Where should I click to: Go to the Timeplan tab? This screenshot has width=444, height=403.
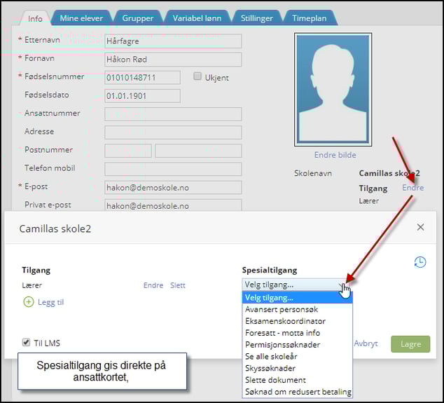[x=309, y=18]
